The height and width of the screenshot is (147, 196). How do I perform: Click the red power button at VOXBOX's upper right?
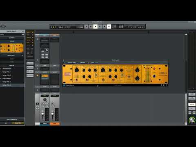[154, 69]
